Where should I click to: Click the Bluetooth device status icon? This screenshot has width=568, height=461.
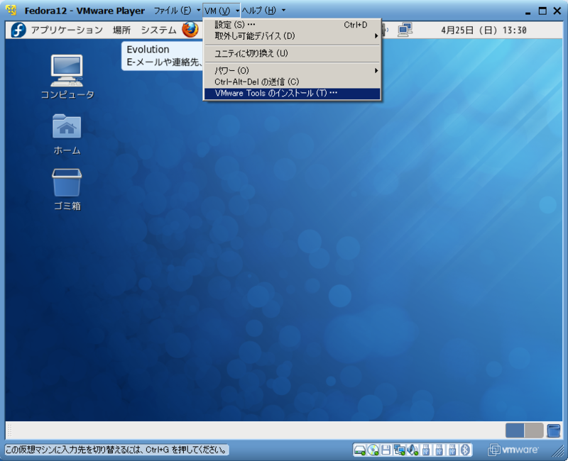tap(466, 450)
